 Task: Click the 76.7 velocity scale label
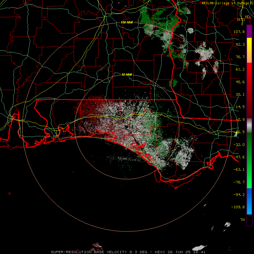[x=240, y=57]
